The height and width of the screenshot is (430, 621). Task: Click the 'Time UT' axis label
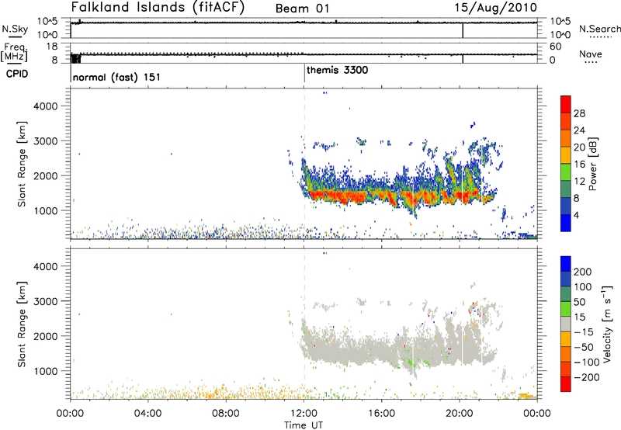(x=304, y=425)
